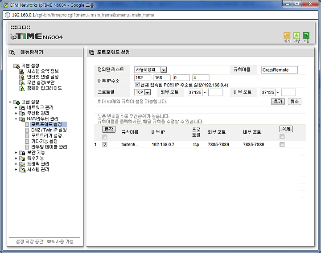
Task: Click the 고급 설정 folder icon
Action: 16,102
